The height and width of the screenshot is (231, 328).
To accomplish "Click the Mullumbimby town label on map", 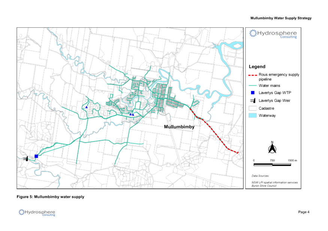I will click(179, 127).
